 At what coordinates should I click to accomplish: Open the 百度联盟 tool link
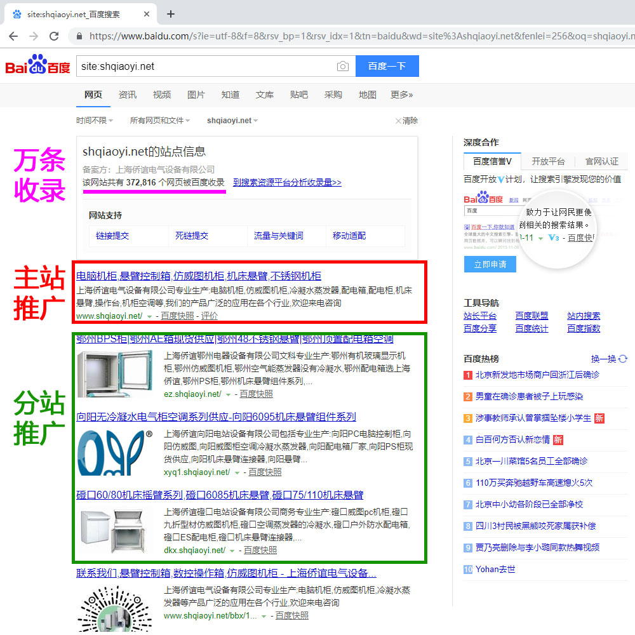(531, 316)
